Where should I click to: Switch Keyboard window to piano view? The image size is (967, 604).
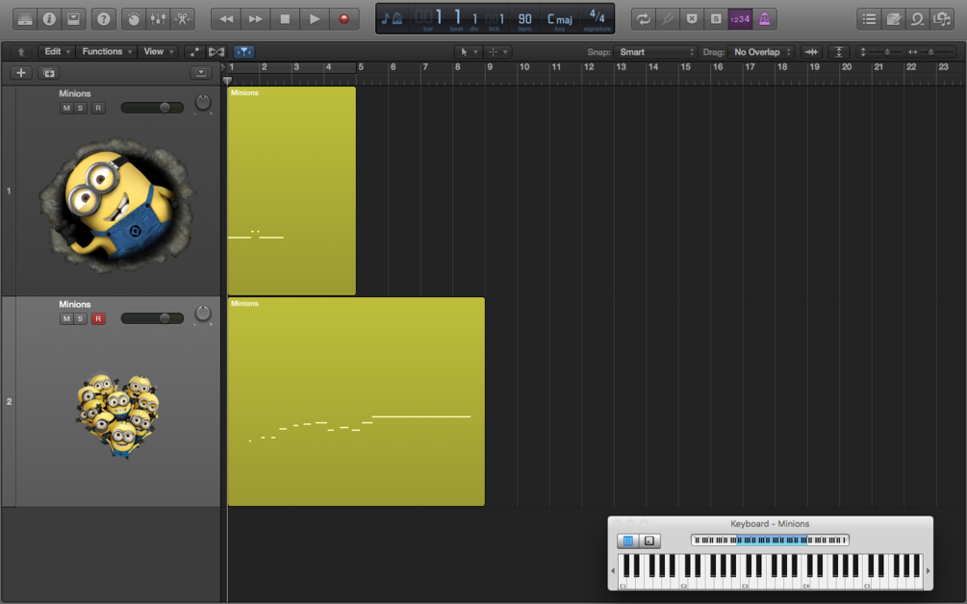pyautogui.click(x=627, y=541)
